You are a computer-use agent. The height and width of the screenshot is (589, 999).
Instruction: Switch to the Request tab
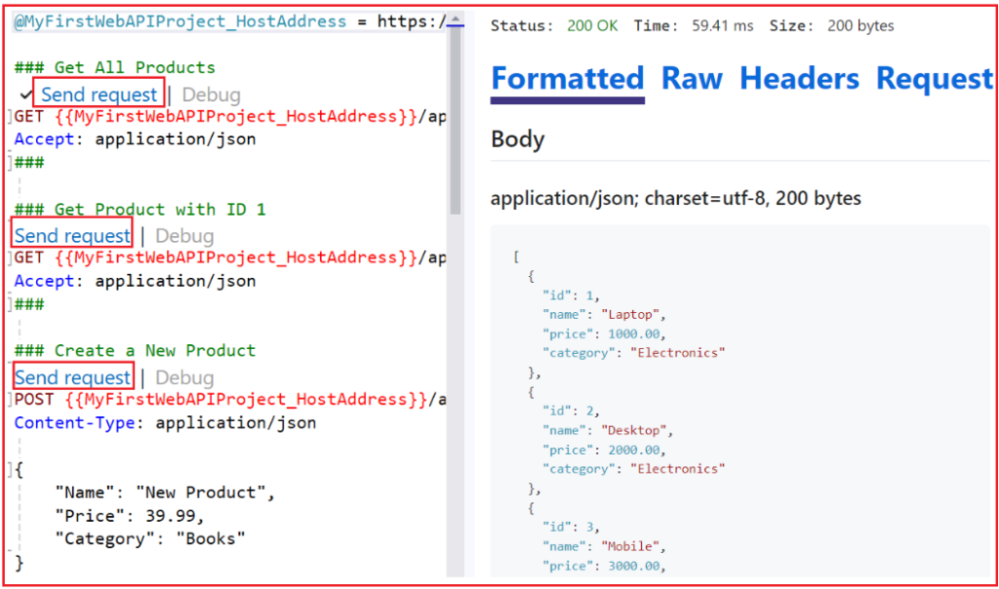tap(934, 79)
